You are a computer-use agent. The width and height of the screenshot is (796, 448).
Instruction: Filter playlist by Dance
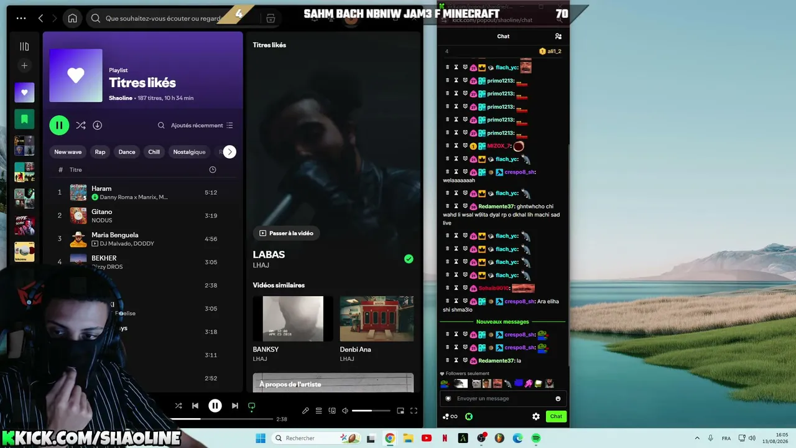coord(127,152)
